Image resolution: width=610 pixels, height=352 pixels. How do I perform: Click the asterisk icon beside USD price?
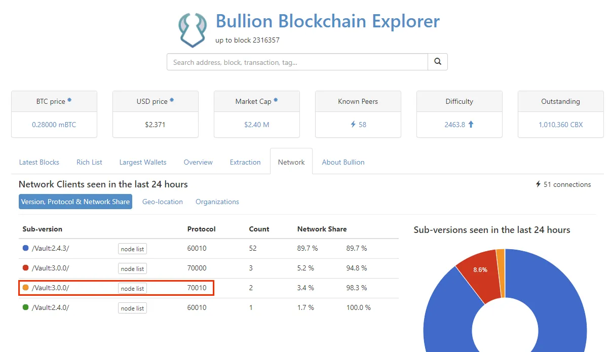click(172, 100)
